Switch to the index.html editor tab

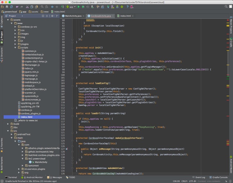(125, 16)
